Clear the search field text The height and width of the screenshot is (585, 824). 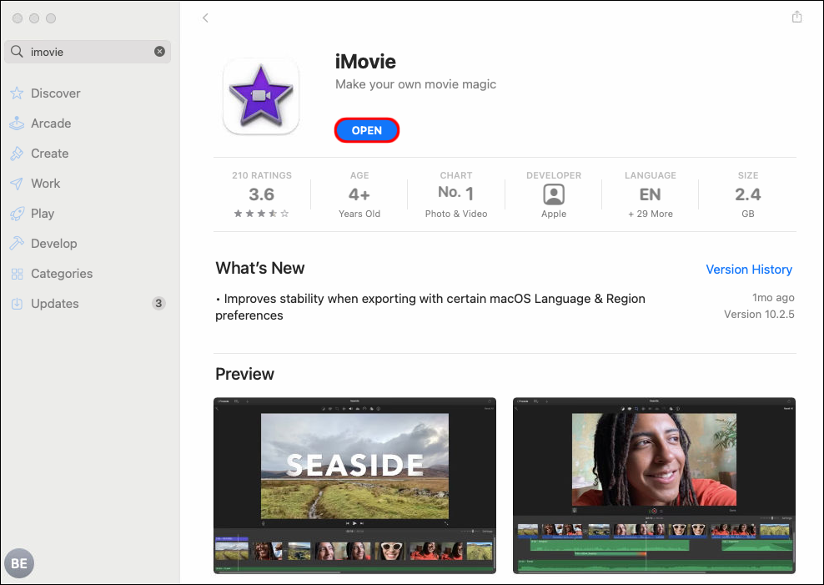tap(159, 52)
